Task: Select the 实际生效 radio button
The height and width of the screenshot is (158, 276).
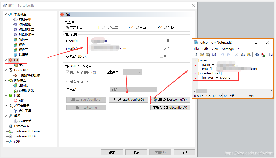Action: click(x=68, y=27)
